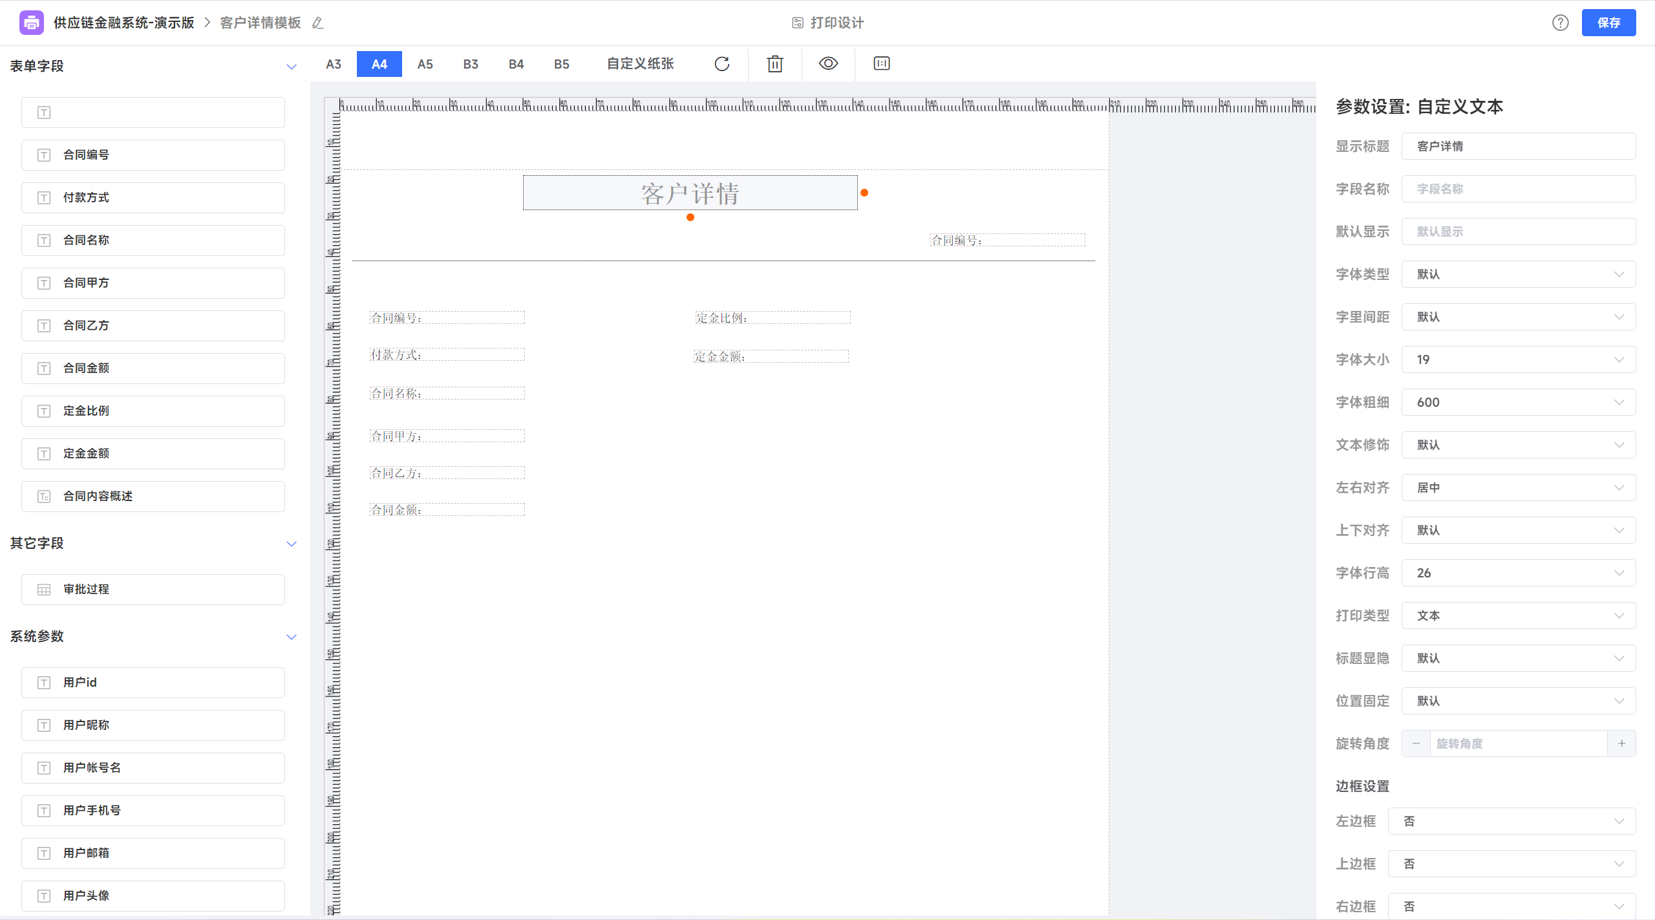Image resolution: width=1655 pixels, height=920 pixels.
Task: Select A5 paper size
Action: (x=425, y=64)
